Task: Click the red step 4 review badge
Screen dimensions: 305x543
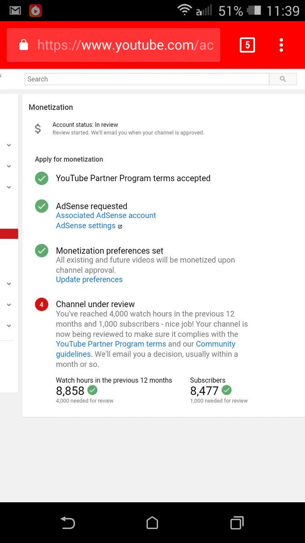Action: (42, 305)
